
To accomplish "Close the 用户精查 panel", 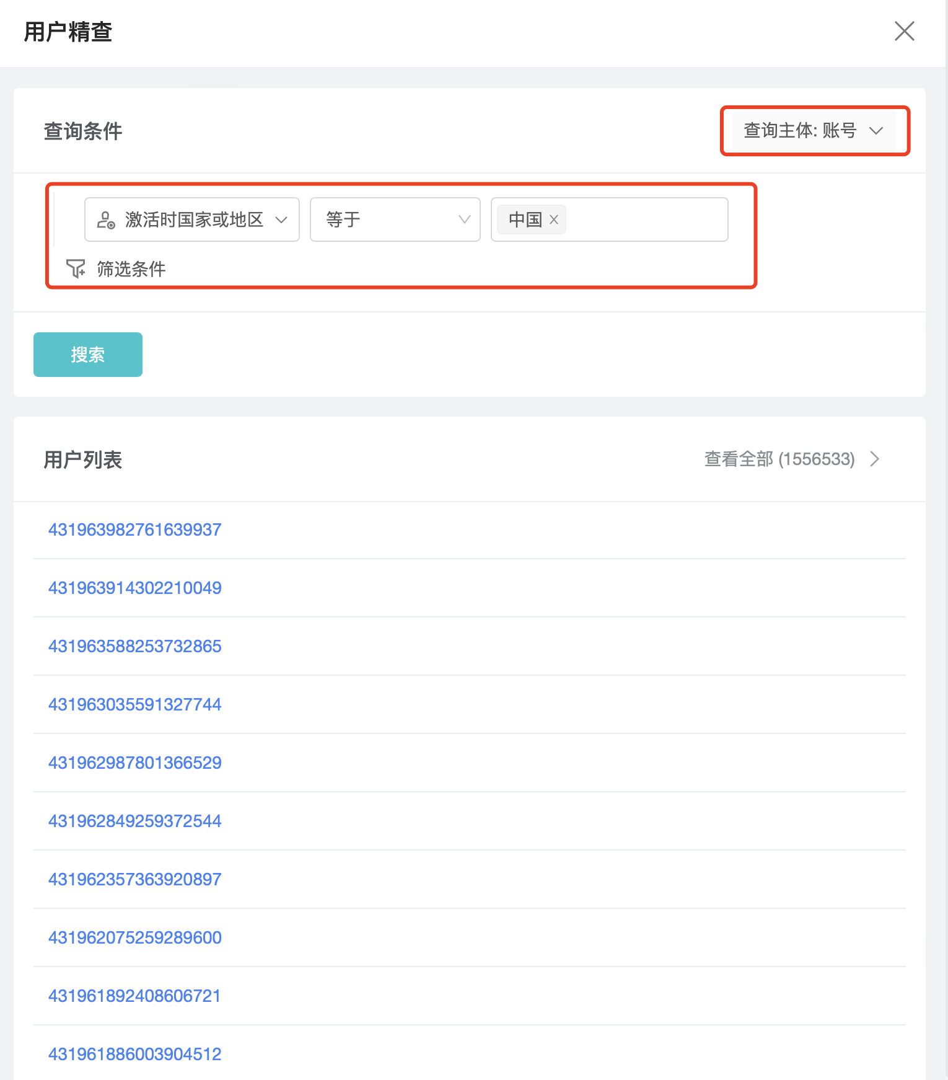I will click(x=904, y=31).
